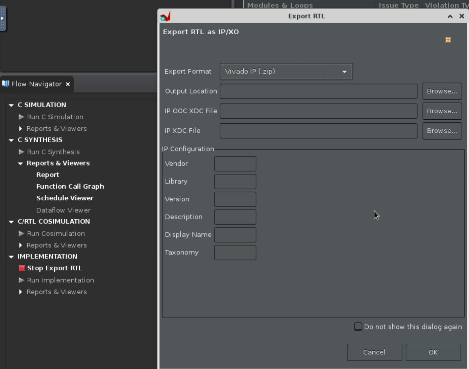Click Run C Synthesis label
The image size is (469, 369).
pos(53,152)
